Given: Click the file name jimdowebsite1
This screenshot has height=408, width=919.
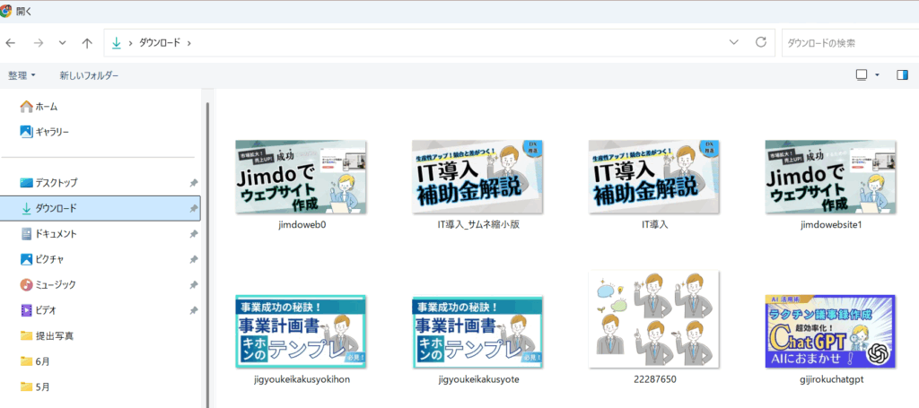Looking at the screenshot, I should pyautogui.click(x=830, y=225).
